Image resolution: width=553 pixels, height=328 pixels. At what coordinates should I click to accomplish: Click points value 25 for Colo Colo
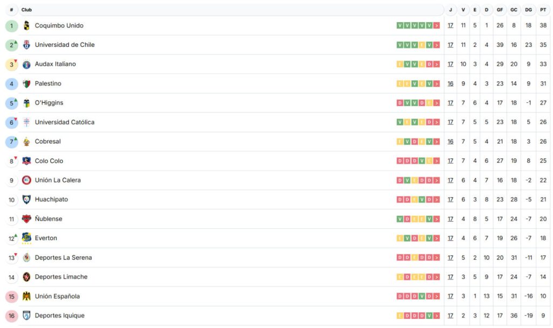(543, 161)
